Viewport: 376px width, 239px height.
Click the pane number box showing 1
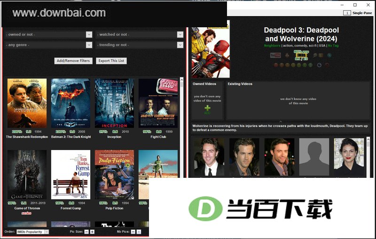[x=347, y=13]
